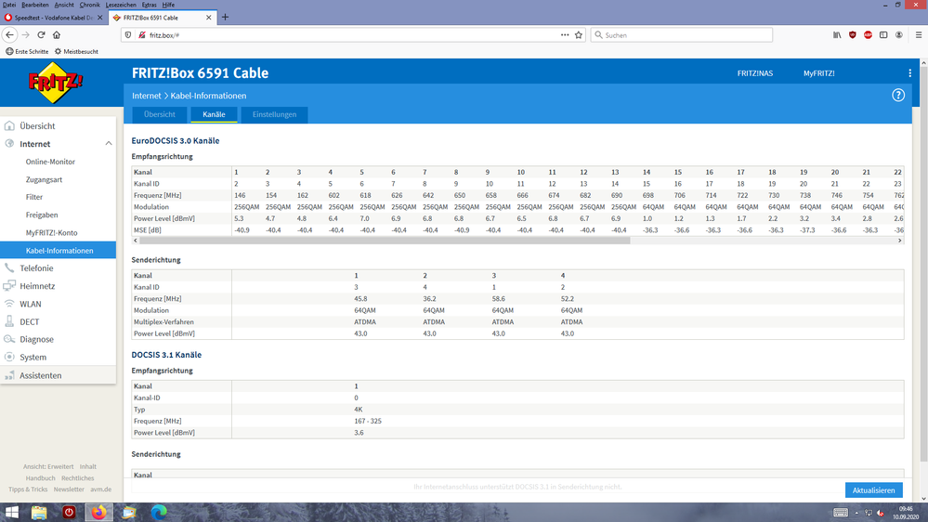
Task: Click the AdBlock extension icon
Action: [868, 35]
